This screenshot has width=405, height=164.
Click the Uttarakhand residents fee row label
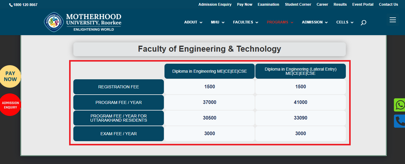[x=119, y=118]
